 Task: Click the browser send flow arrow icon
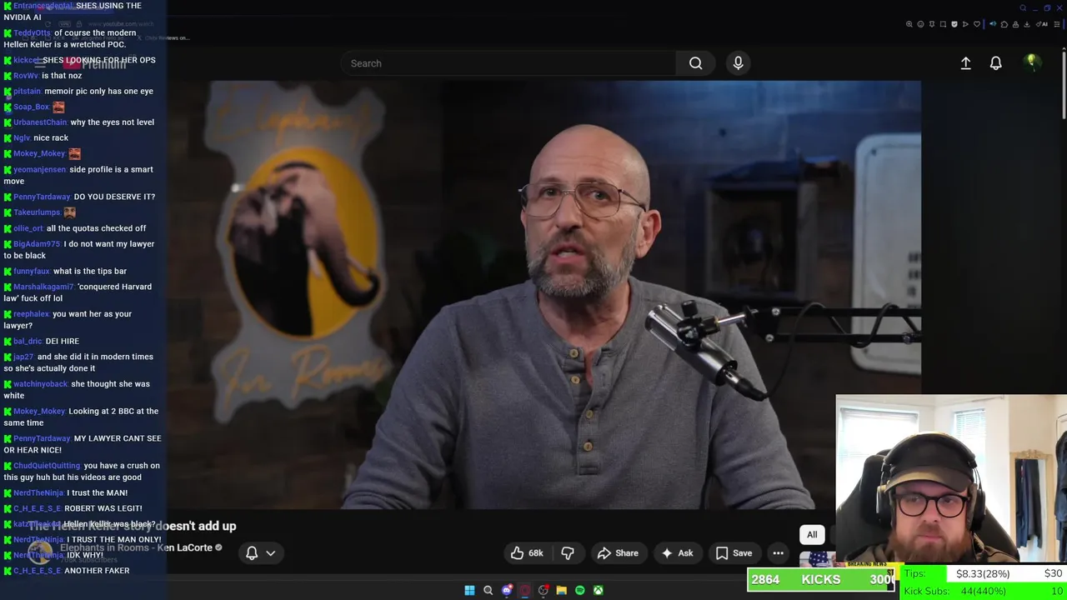click(x=965, y=24)
